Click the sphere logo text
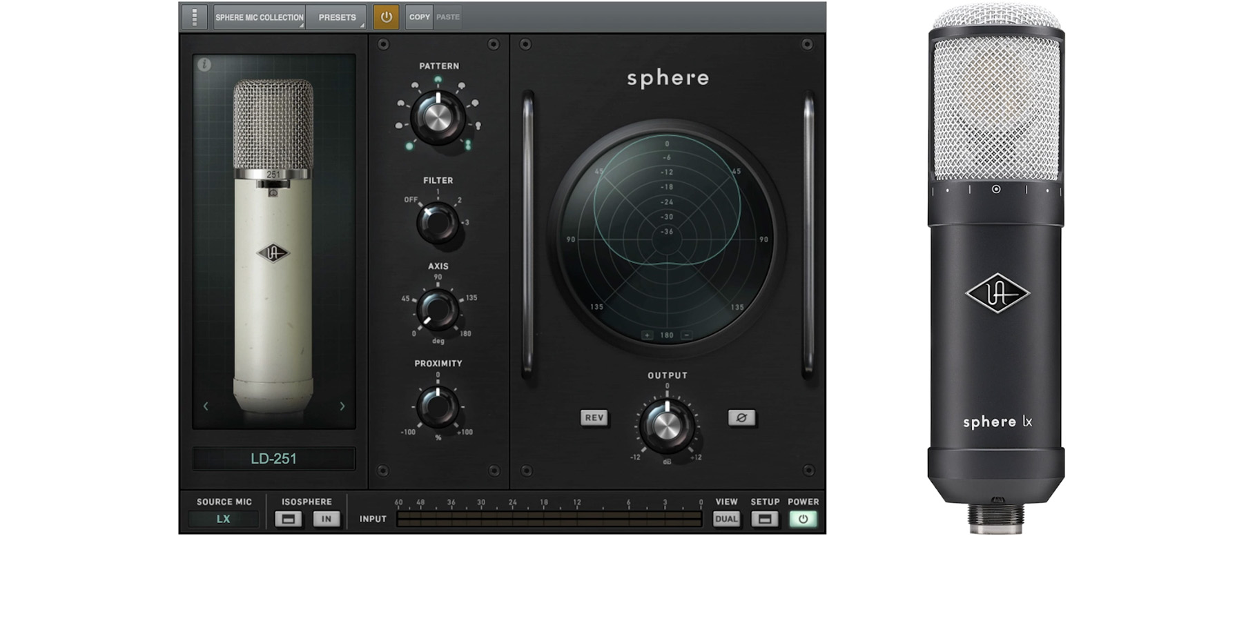The image size is (1246, 632). point(668,78)
